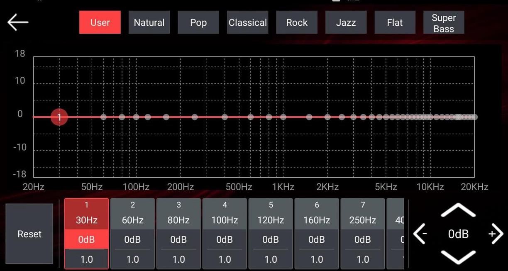Click the left minus arrow beside 0dB
The image size is (508, 271).
[420, 234]
